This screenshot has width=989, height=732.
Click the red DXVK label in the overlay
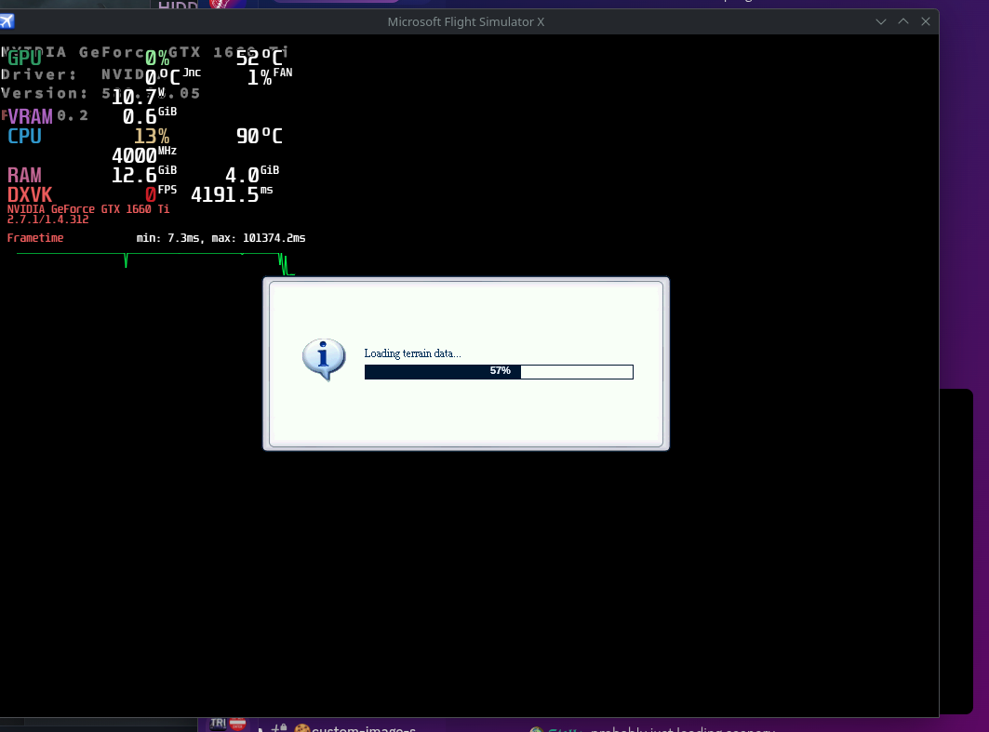pos(30,194)
